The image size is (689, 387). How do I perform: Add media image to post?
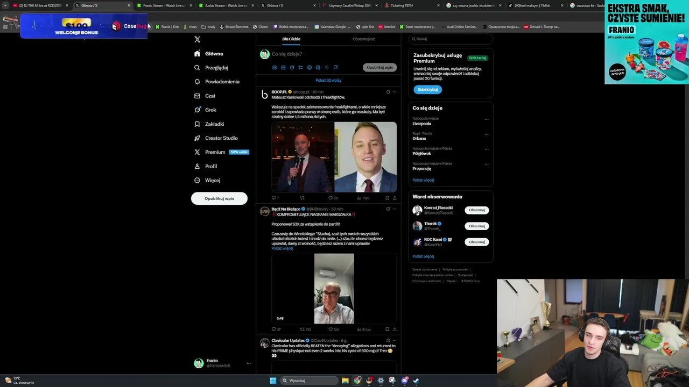tap(275, 67)
